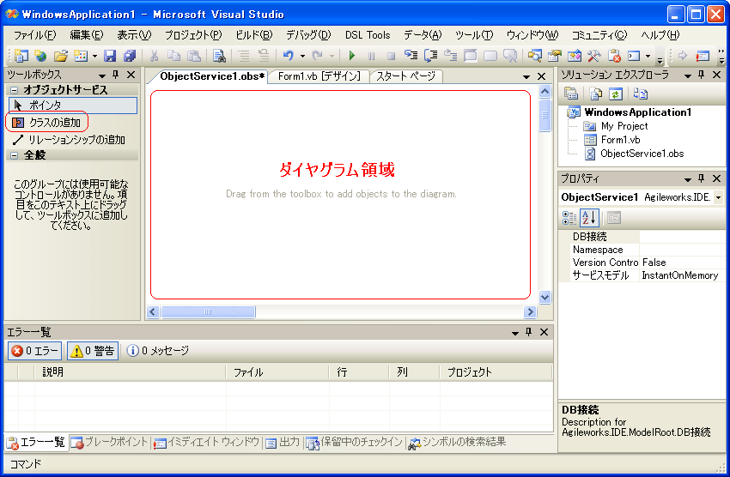Click the hammer and wrench tools icon
Viewport: 730px width, 477px height.
[x=594, y=56]
